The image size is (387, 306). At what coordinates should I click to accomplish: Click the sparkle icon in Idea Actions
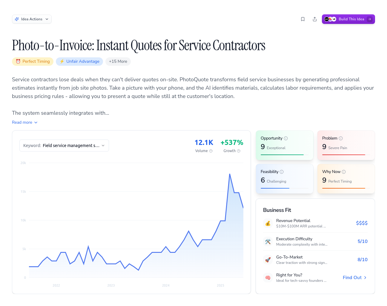[x=17, y=19]
